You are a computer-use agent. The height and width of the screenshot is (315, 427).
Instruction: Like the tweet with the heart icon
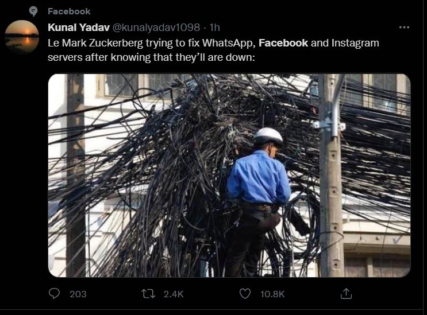(x=245, y=294)
